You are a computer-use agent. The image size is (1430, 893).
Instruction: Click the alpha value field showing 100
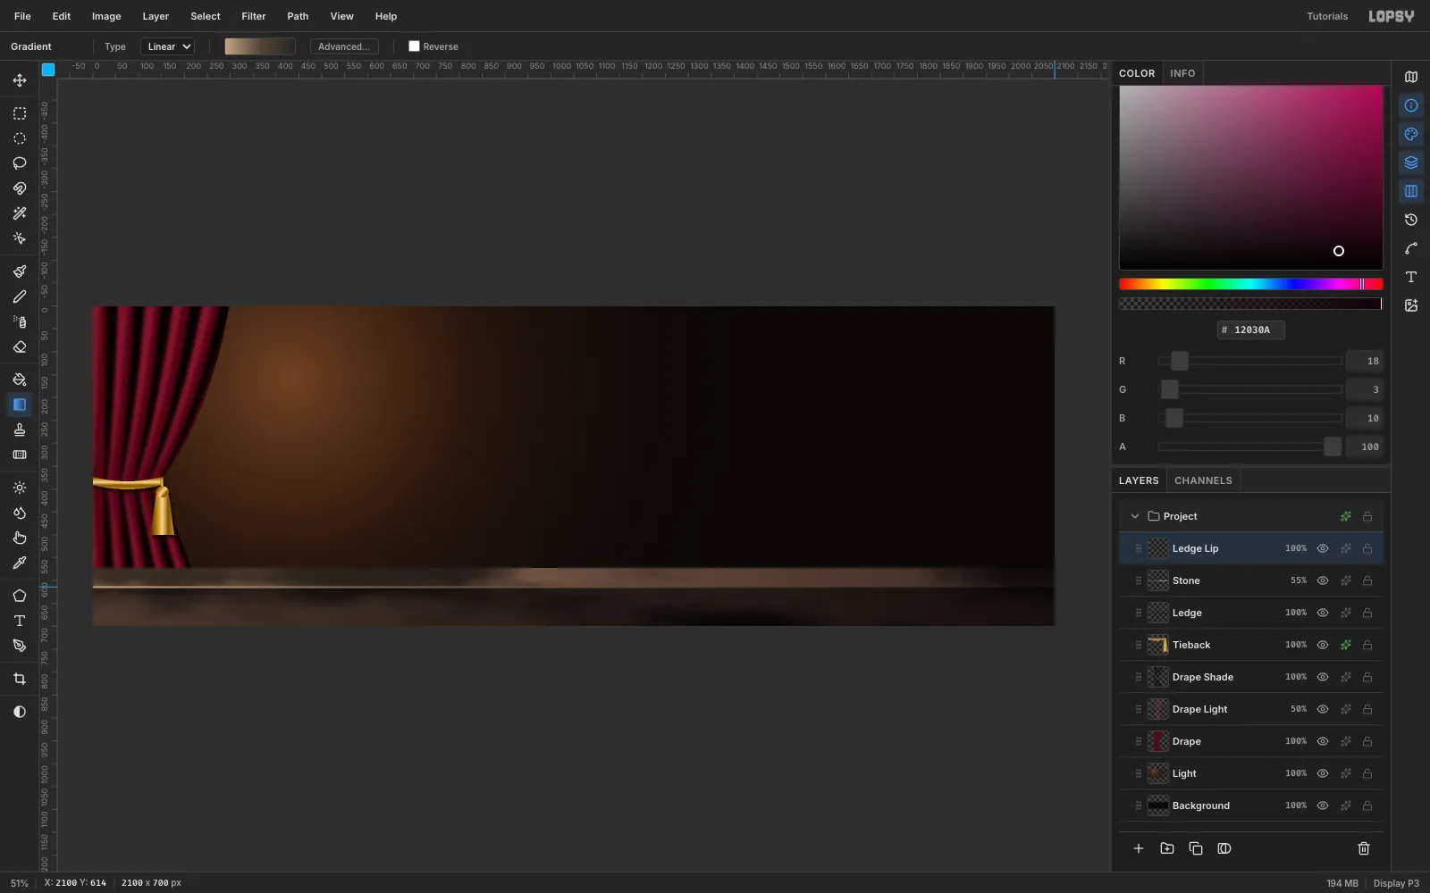[1365, 446]
